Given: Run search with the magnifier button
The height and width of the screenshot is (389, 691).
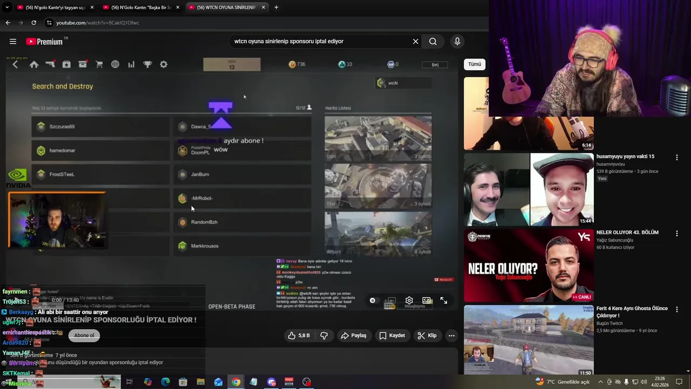Looking at the screenshot, I should 433,42.
